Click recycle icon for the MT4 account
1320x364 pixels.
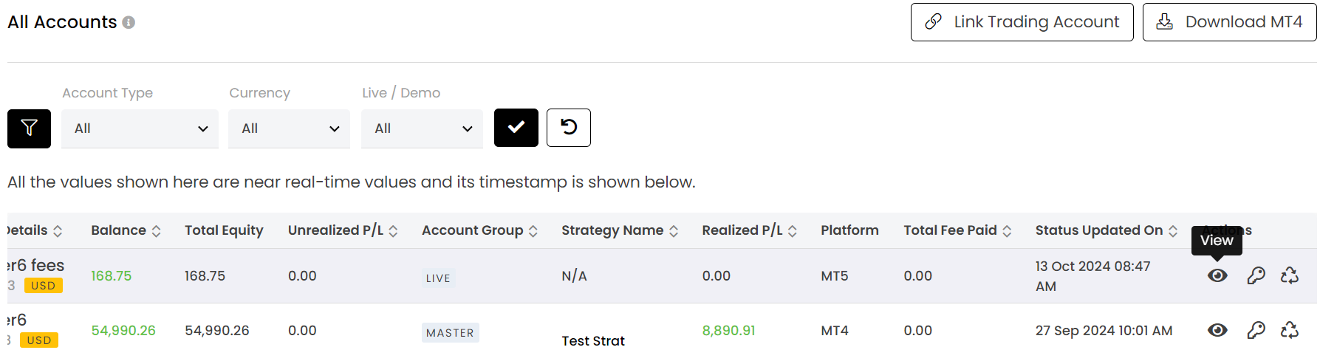tap(1290, 330)
